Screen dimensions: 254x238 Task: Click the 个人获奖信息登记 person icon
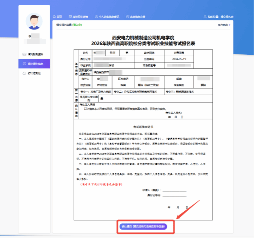click(96, 16)
